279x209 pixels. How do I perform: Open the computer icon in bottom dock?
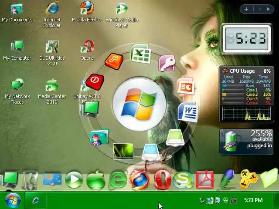tap(10, 180)
